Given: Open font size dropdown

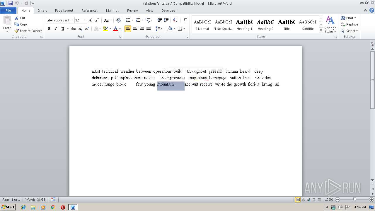Looking at the screenshot, I should point(85,20).
